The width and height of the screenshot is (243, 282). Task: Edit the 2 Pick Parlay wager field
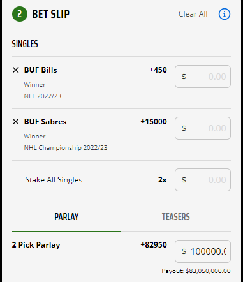[x=203, y=251]
